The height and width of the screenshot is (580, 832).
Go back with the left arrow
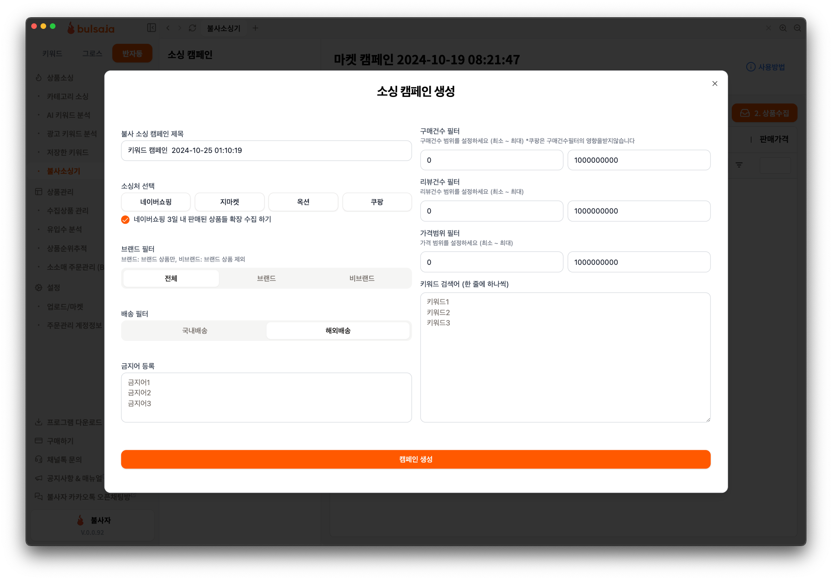pos(168,28)
